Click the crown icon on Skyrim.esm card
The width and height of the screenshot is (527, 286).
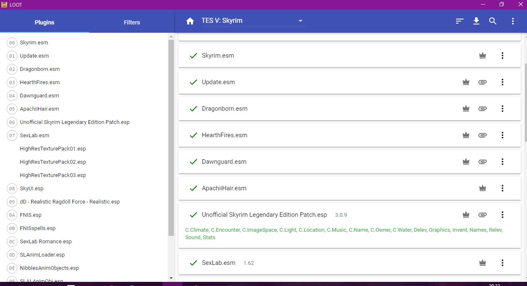483,56
